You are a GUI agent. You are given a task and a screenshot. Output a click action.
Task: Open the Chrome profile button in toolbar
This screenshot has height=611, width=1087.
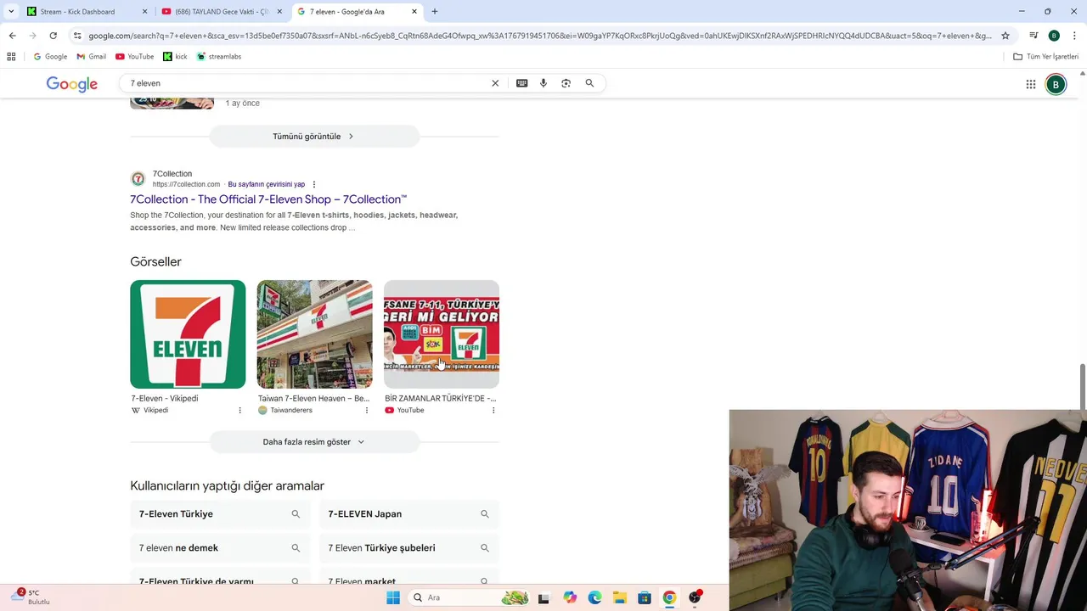(1054, 36)
